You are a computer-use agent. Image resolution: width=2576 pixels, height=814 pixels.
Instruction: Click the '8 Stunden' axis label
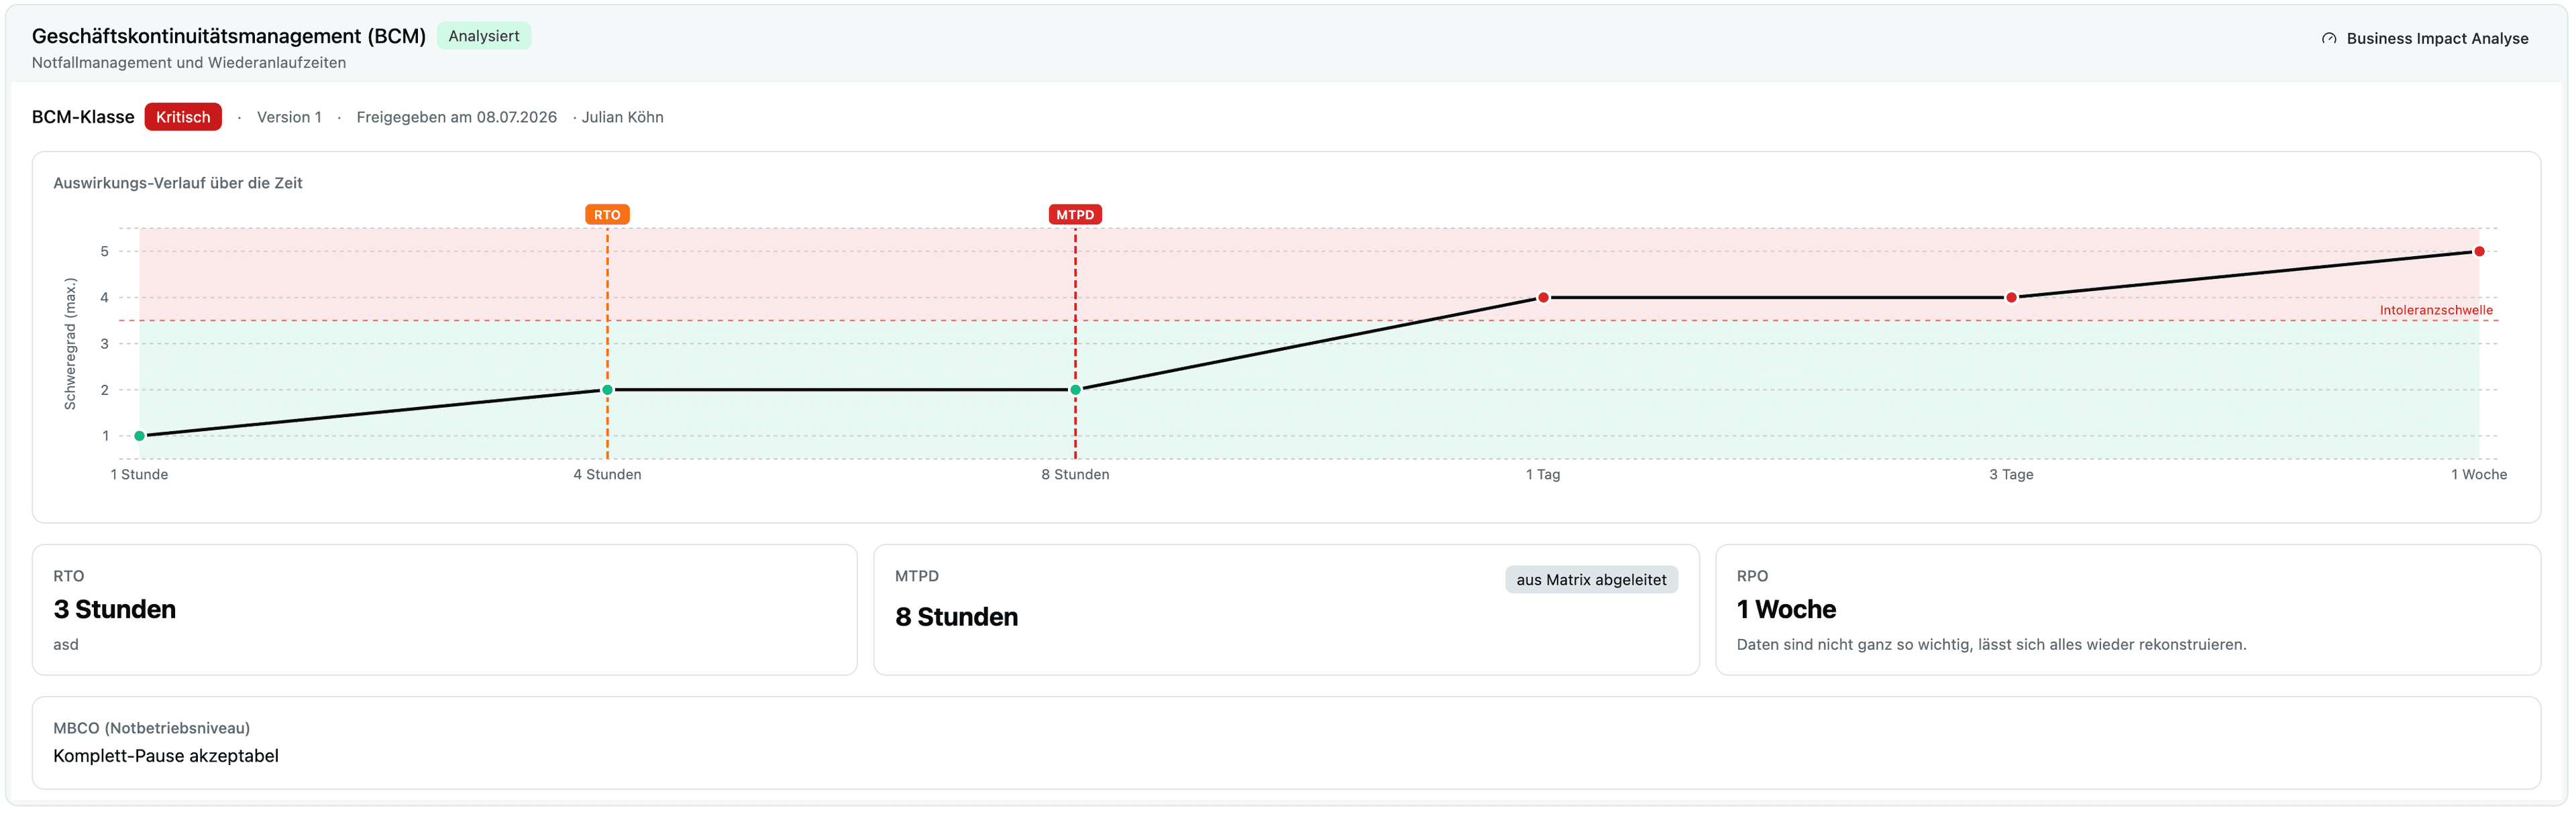(1075, 474)
